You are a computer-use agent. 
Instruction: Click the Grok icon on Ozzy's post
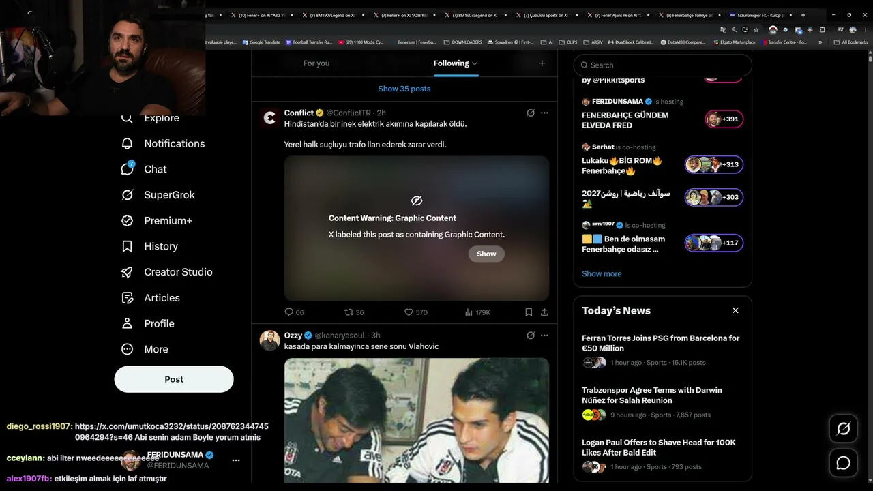(x=531, y=336)
